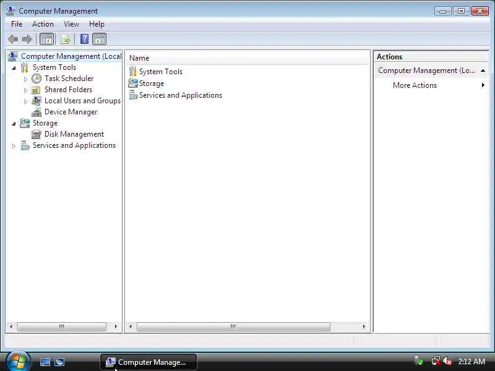Image resolution: width=495 pixels, height=371 pixels.
Task: Expand the Services and Applications node
Action: click(x=14, y=146)
